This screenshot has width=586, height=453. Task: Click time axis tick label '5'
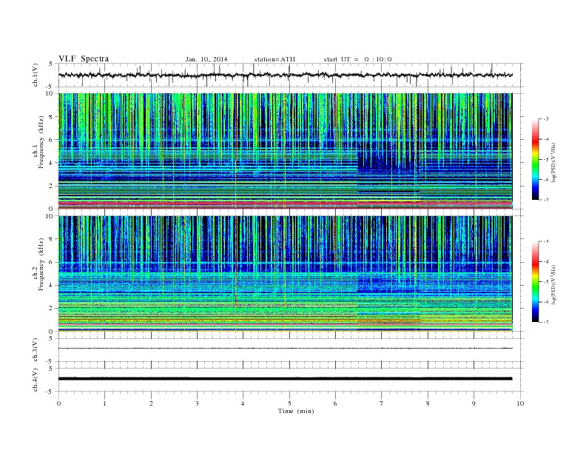(289, 403)
